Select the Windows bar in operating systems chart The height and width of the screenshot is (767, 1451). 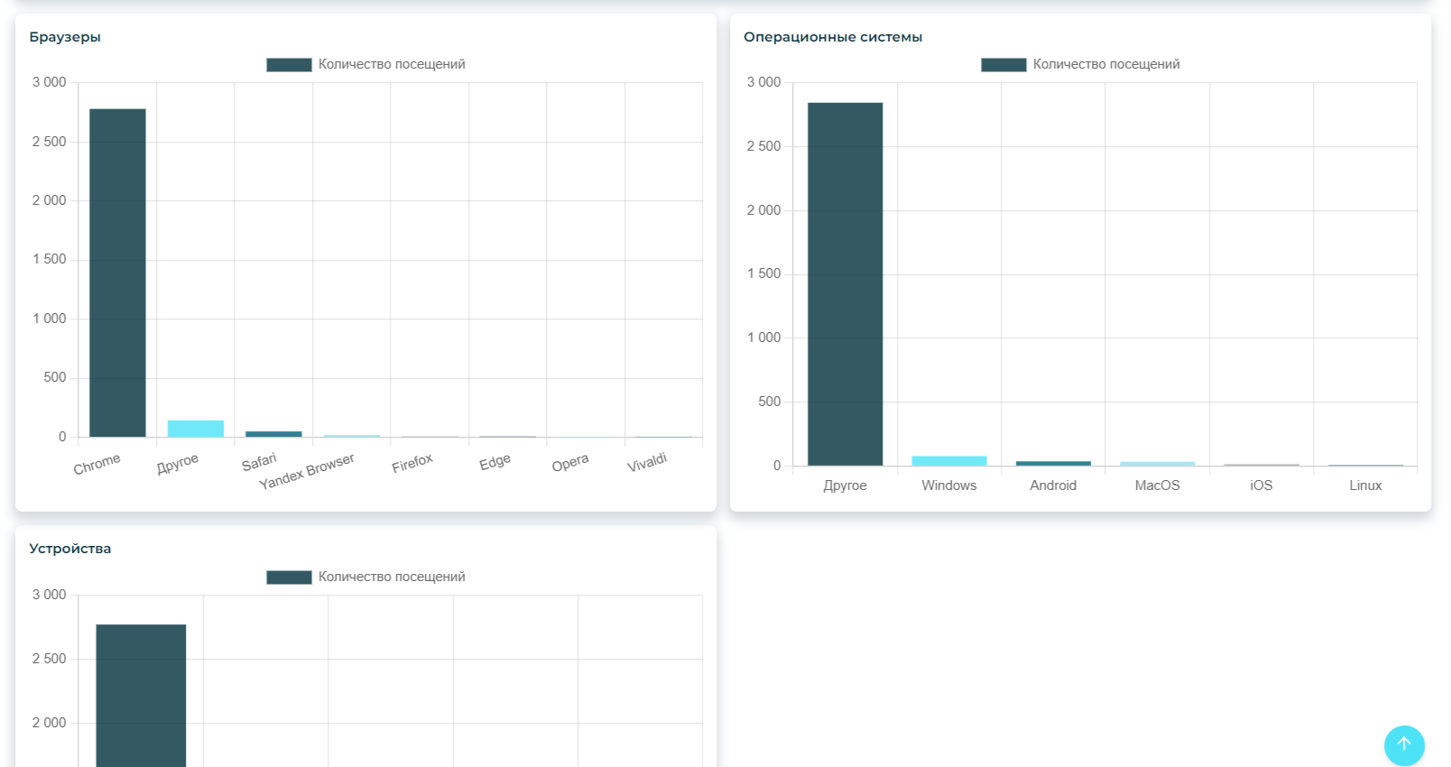[949, 461]
